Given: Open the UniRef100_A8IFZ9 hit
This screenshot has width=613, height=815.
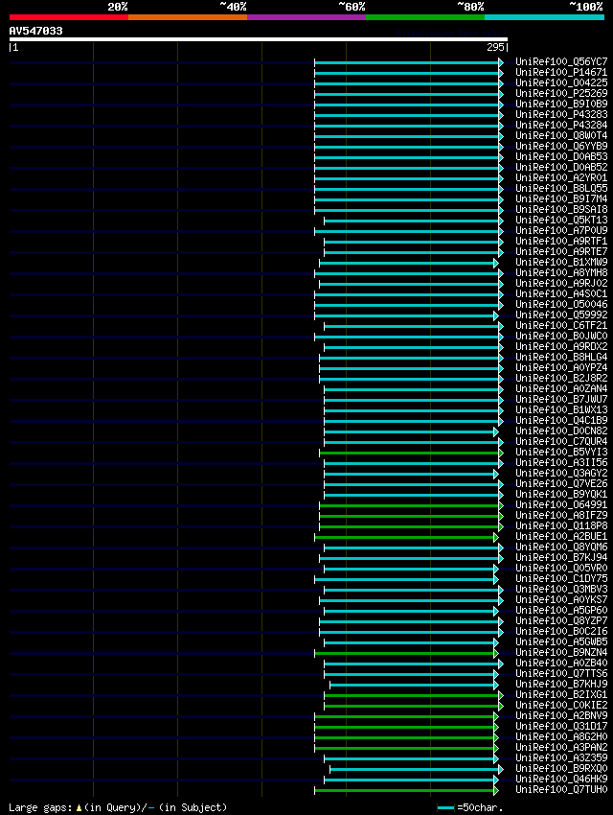Looking at the screenshot, I should pyautogui.click(x=561, y=515).
